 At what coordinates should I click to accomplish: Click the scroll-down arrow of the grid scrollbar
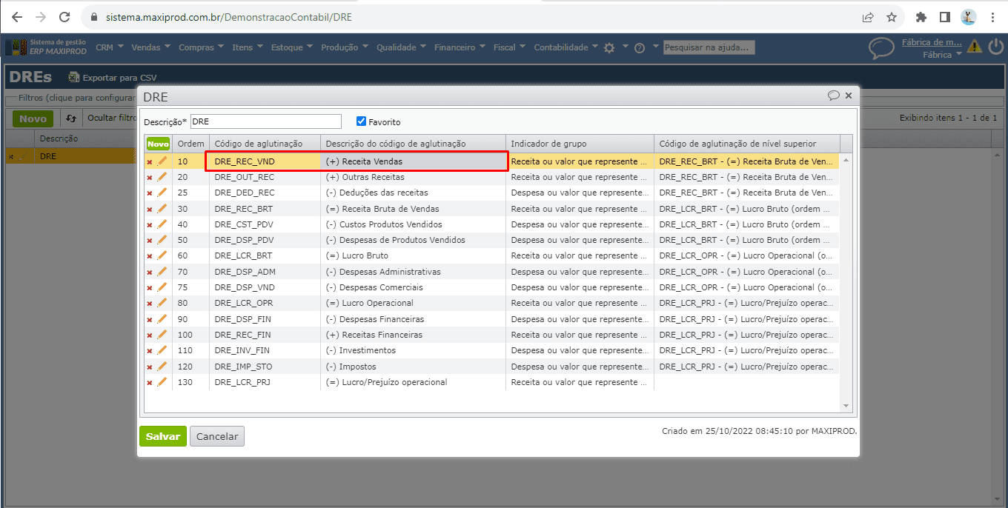pyautogui.click(x=846, y=406)
